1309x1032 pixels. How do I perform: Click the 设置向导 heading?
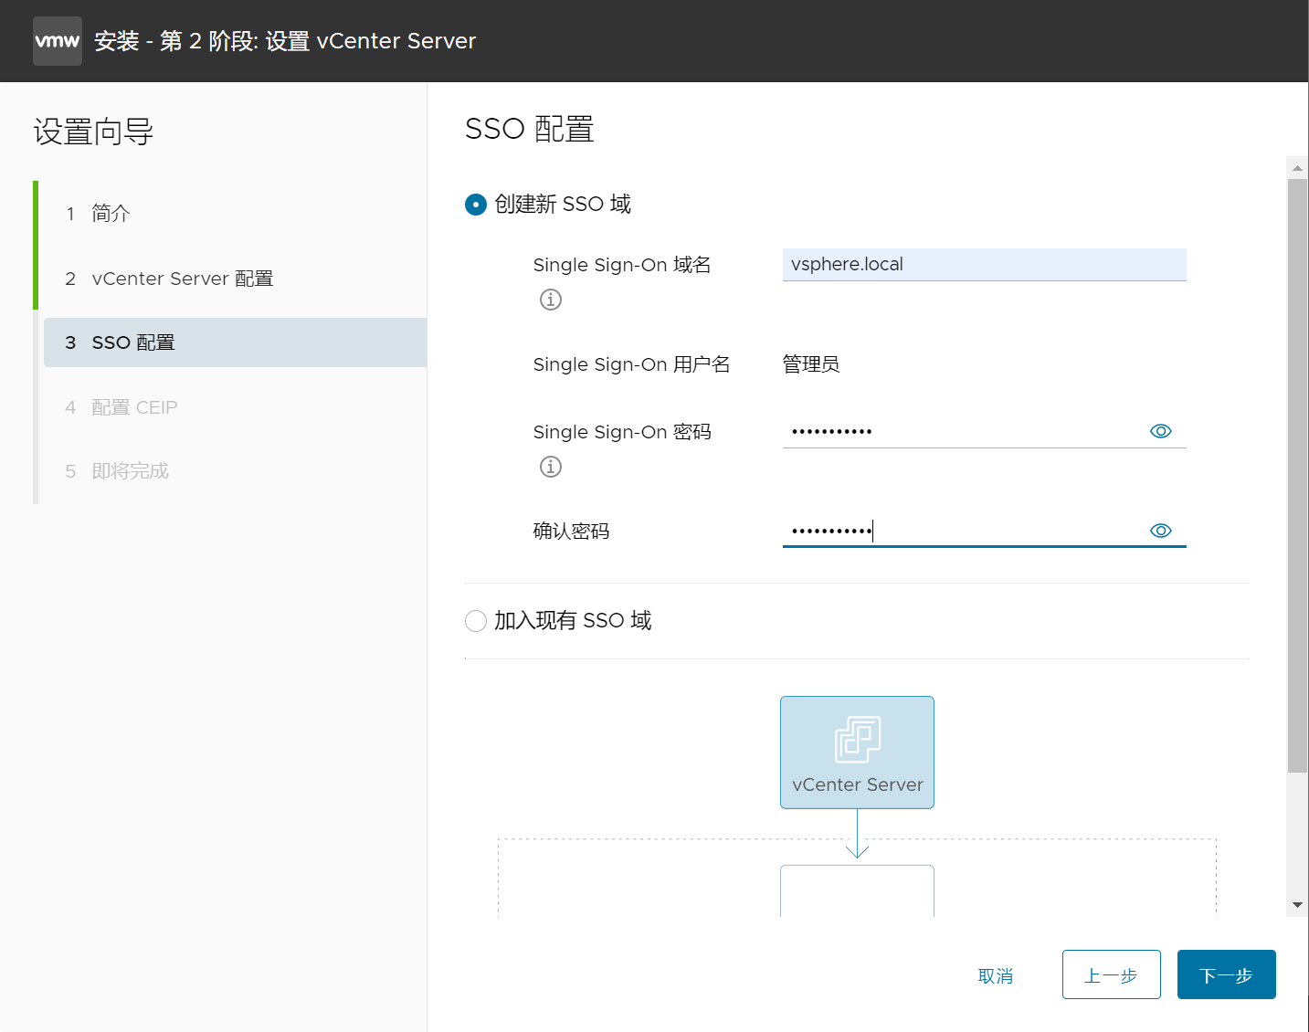click(93, 132)
